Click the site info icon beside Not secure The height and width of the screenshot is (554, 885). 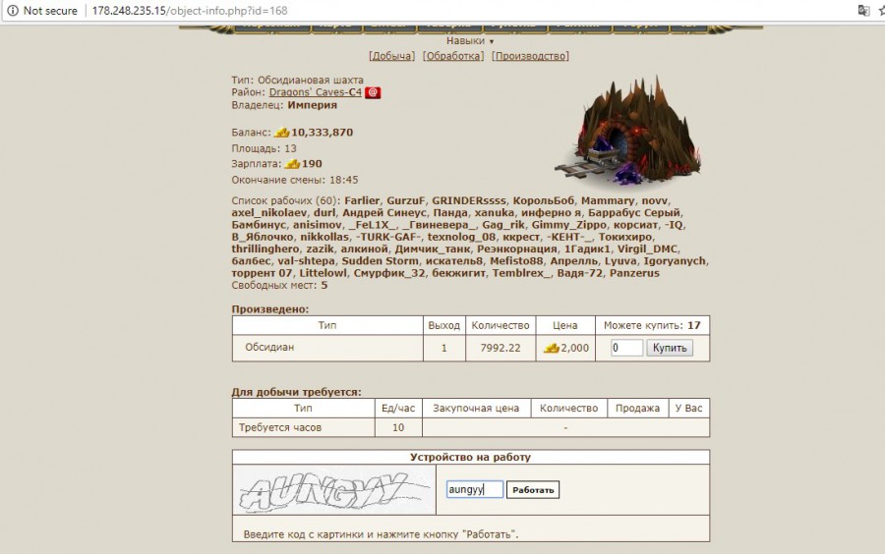pos(13,11)
